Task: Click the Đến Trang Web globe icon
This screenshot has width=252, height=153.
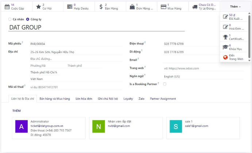Action: click(225, 57)
